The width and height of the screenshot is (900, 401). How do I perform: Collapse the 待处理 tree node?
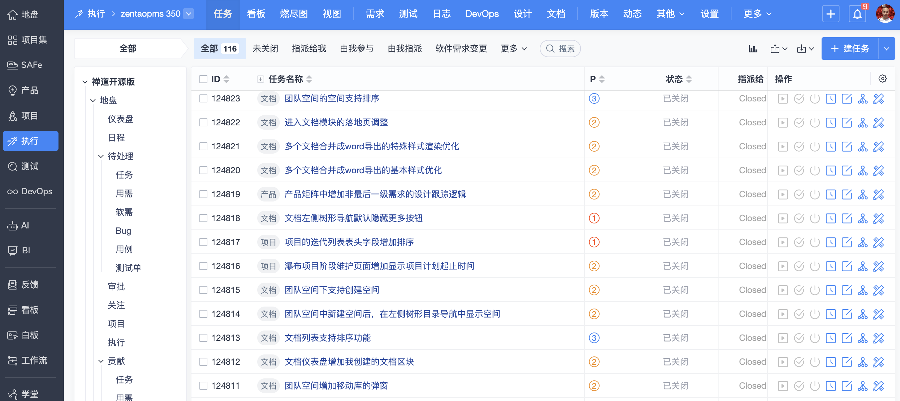tap(101, 156)
